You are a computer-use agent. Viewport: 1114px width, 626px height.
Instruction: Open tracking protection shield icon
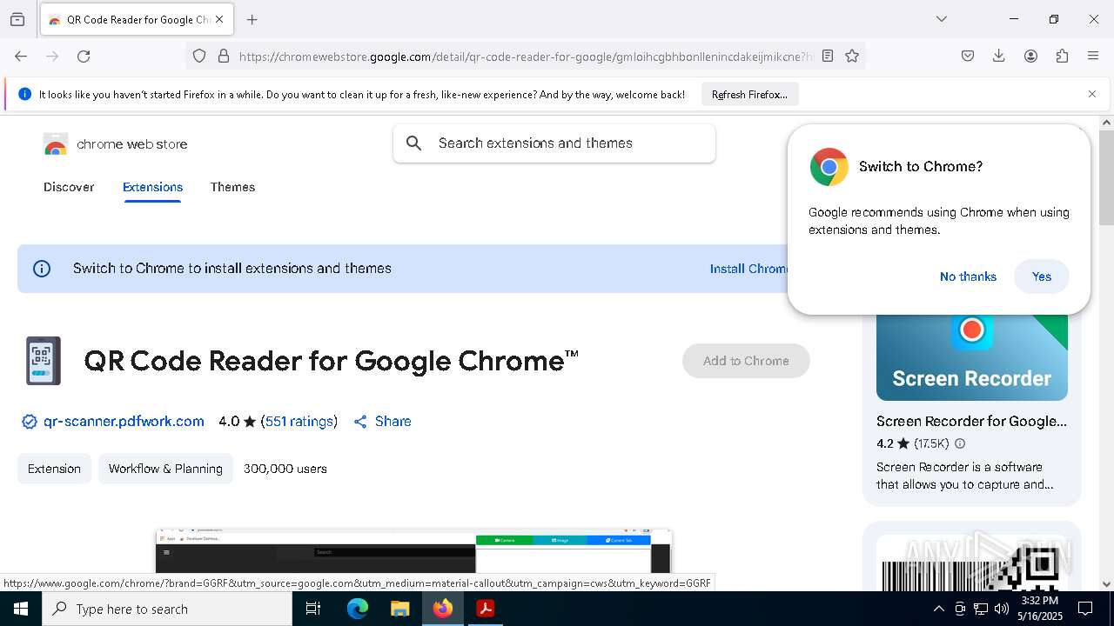[199, 56]
